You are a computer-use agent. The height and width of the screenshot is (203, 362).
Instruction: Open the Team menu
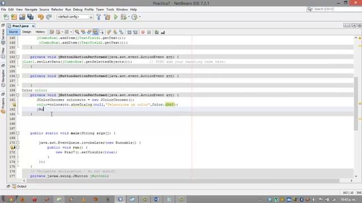[x=100, y=10]
